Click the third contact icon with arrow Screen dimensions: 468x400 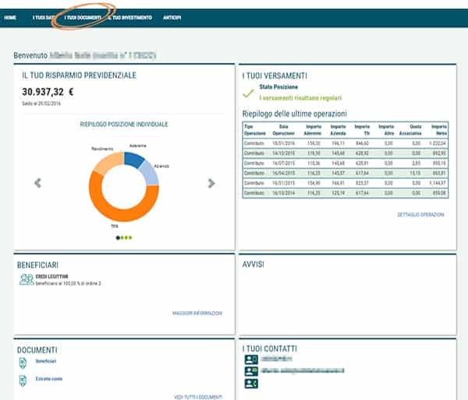pos(250,384)
